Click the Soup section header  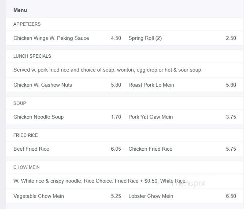[19, 103]
